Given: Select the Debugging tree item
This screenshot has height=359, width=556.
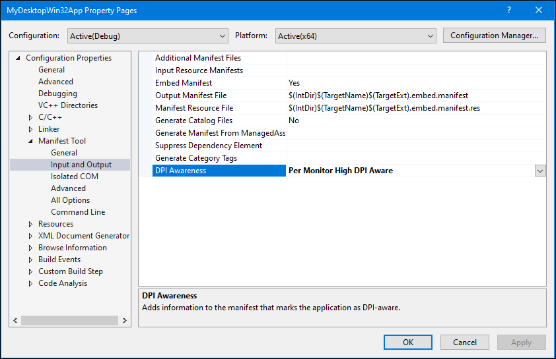Looking at the screenshot, I should (x=57, y=94).
